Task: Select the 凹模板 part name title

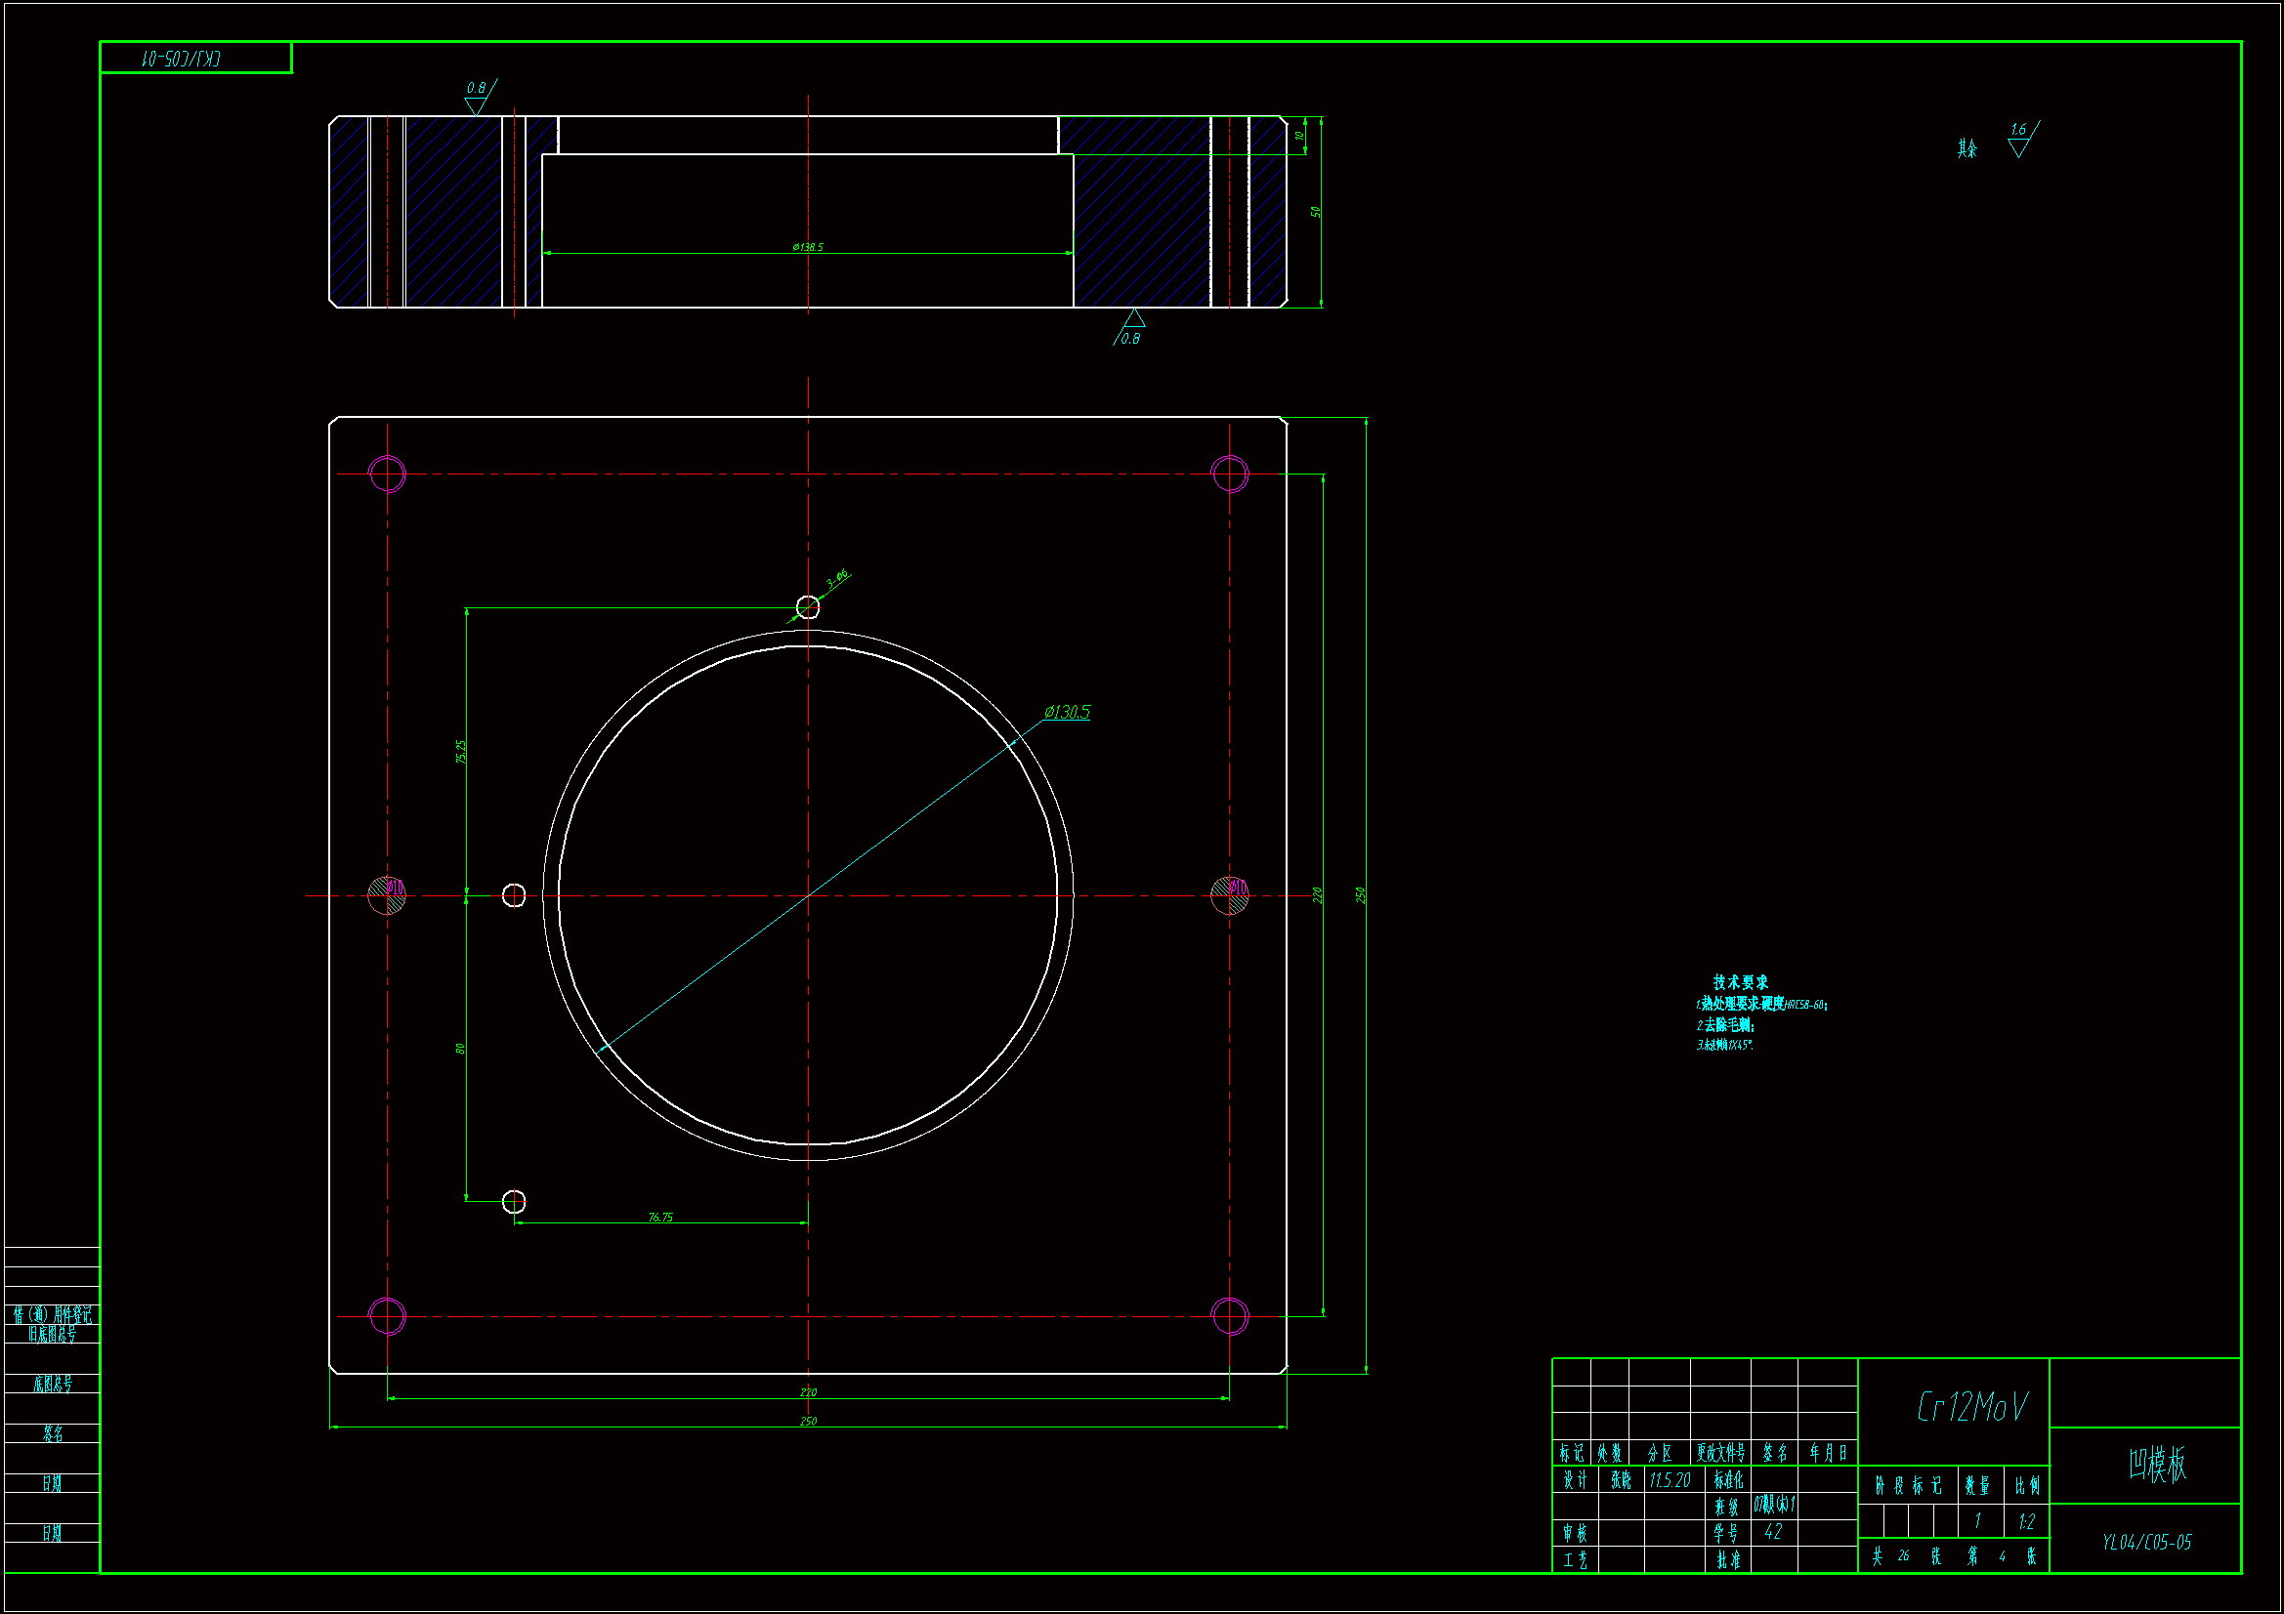Action: [2157, 1464]
